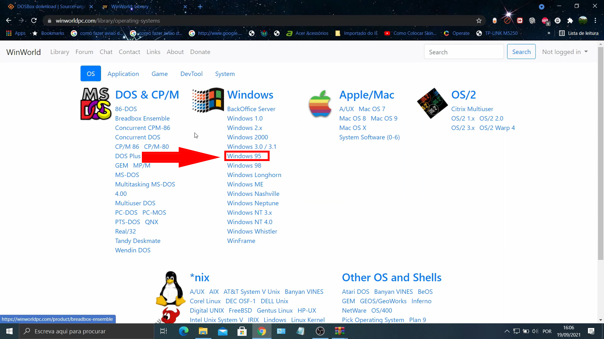Switch to the DOSBox download tab
The height and width of the screenshot is (339, 604).
(50, 7)
